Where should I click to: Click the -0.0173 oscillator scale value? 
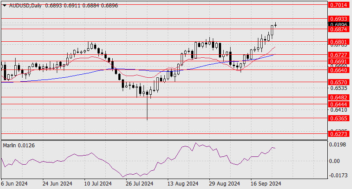(339, 175)
